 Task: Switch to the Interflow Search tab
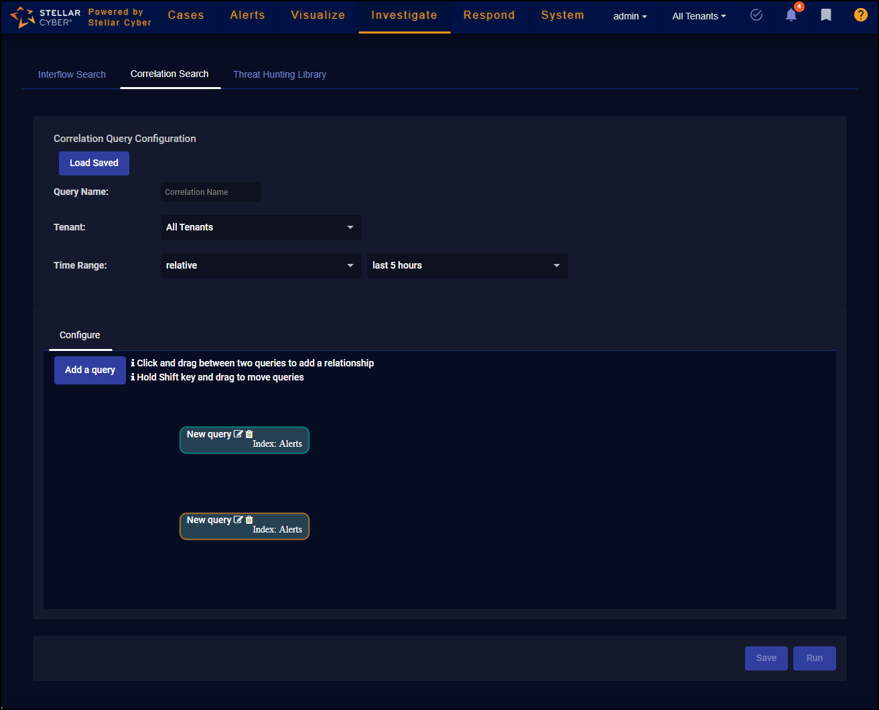pos(72,74)
